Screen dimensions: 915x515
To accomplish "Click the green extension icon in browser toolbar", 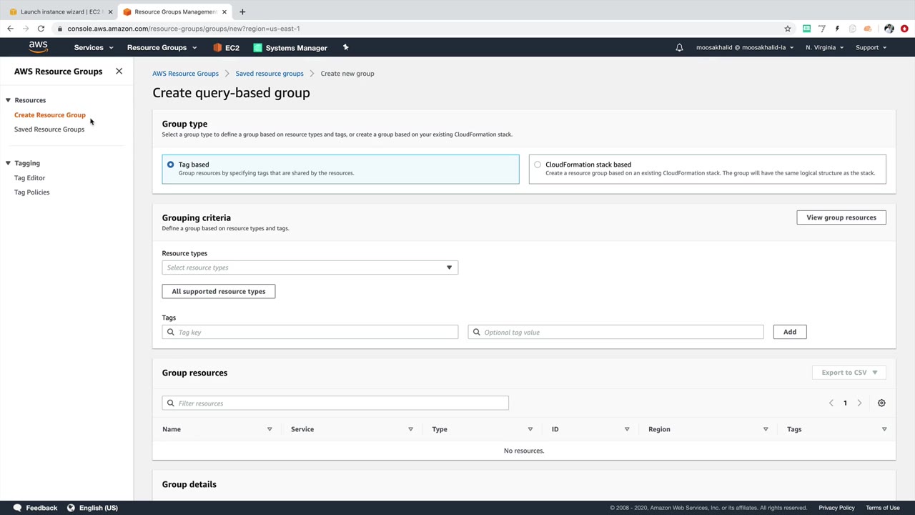I will pyautogui.click(x=806, y=29).
